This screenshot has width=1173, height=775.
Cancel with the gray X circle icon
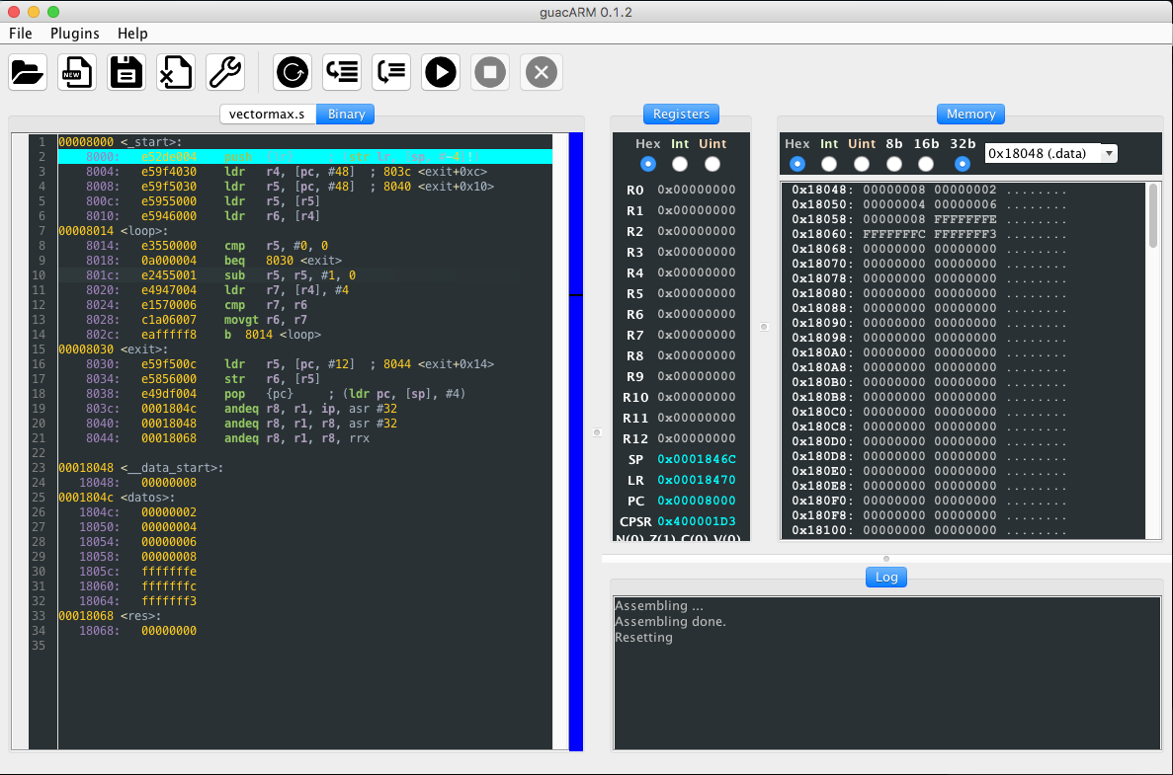[x=541, y=72]
